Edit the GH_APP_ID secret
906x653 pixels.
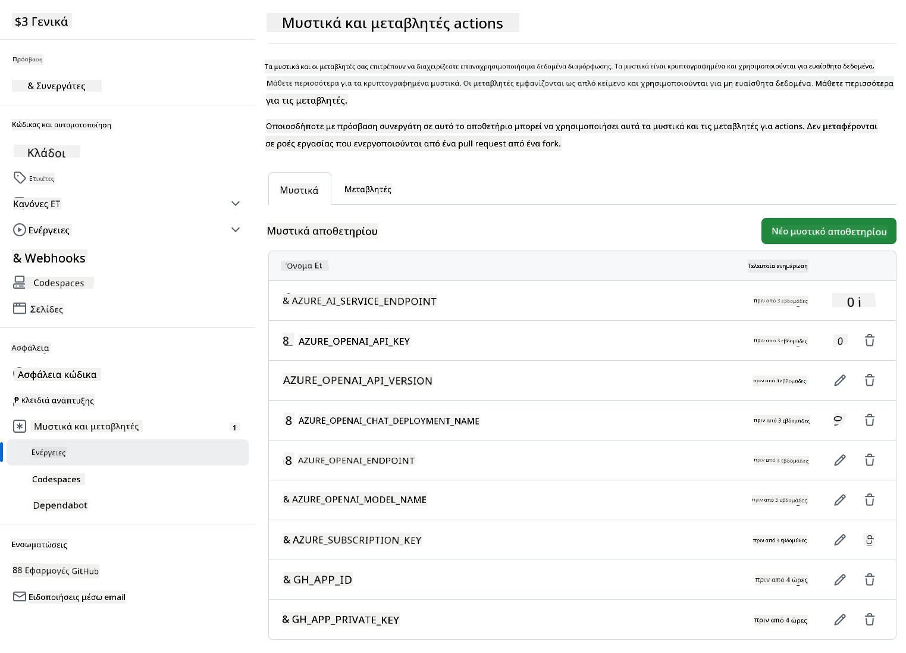840,580
